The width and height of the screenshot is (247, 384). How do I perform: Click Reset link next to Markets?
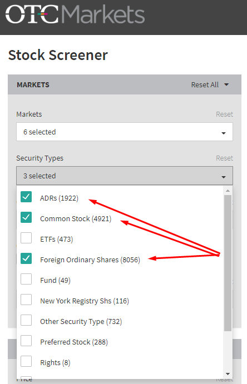[x=224, y=114]
